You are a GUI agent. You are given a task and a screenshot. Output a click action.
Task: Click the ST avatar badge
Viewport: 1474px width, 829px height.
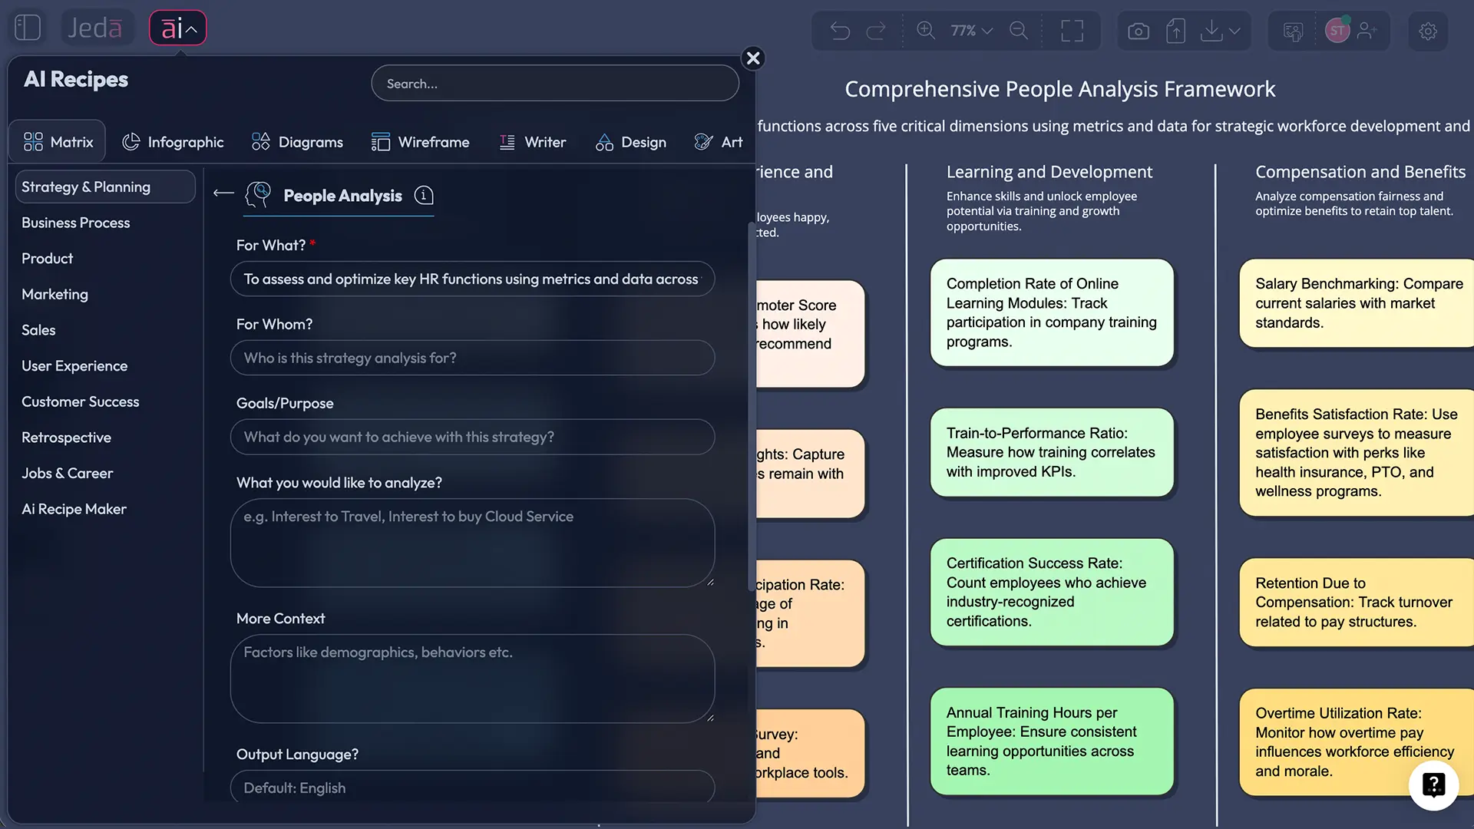(x=1339, y=29)
